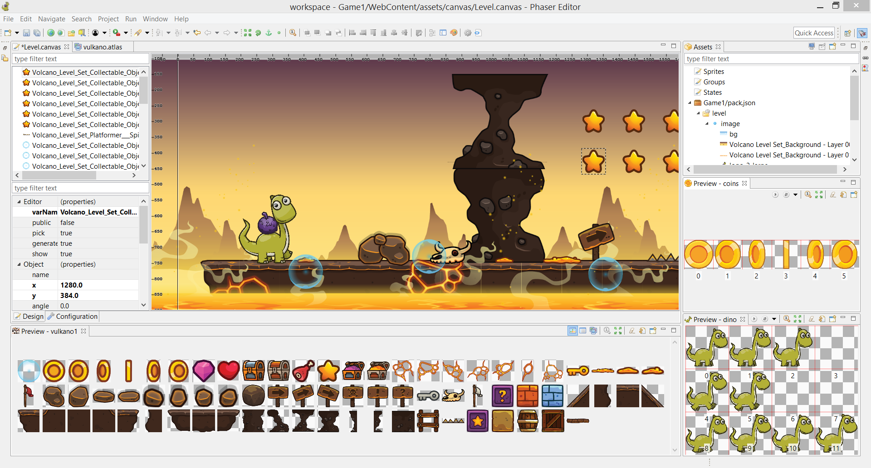Click coin frame 3 in coins preview

point(786,255)
